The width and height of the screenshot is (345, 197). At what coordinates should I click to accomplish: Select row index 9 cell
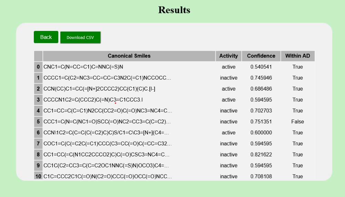38,166
